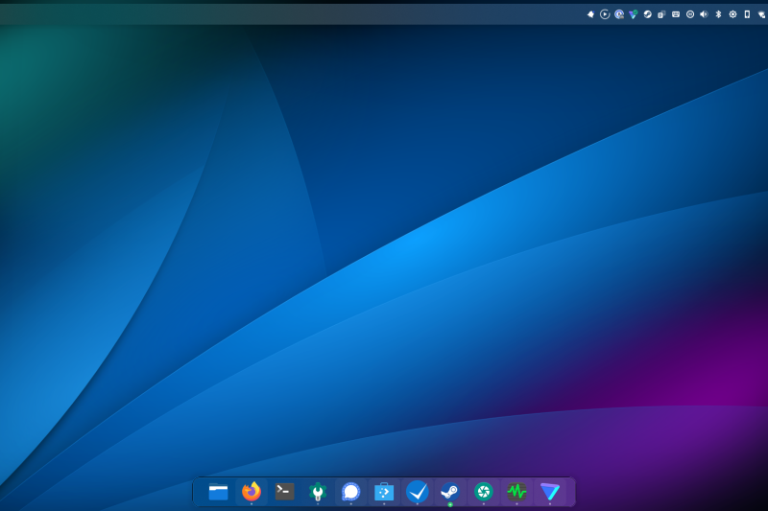Open the volume speaker tray icon
The height and width of the screenshot is (511, 768).
point(704,14)
